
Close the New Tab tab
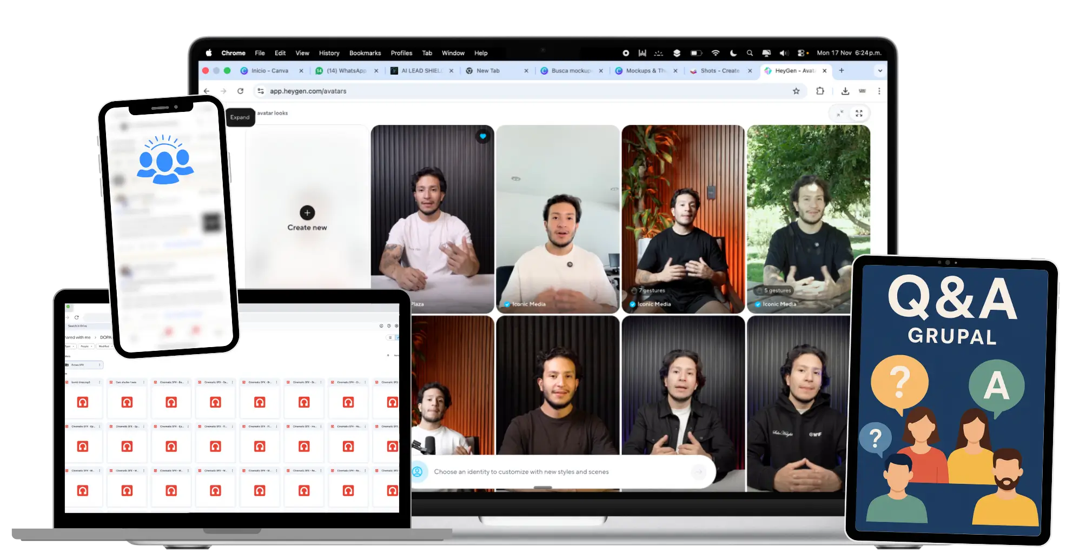click(x=526, y=71)
